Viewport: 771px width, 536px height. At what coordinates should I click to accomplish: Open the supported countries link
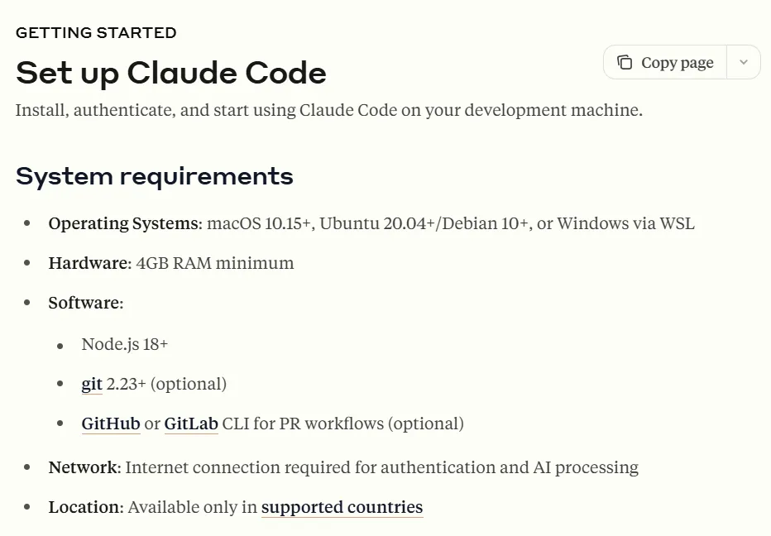click(342, 507)
